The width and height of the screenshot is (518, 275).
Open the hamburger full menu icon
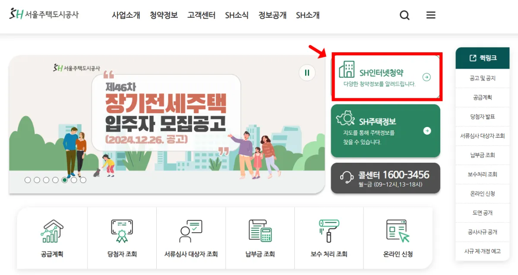tap(431, 15)
